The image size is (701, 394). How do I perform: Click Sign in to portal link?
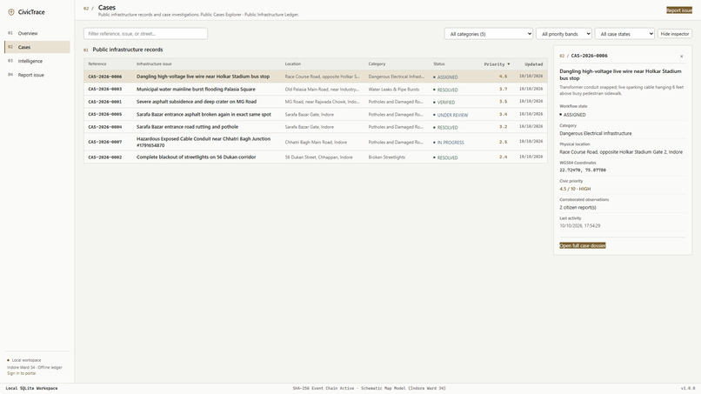tap(21, 373)
